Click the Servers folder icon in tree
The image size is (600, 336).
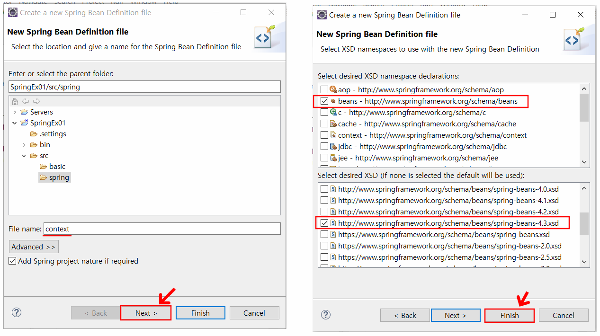[x=24, y=112]
